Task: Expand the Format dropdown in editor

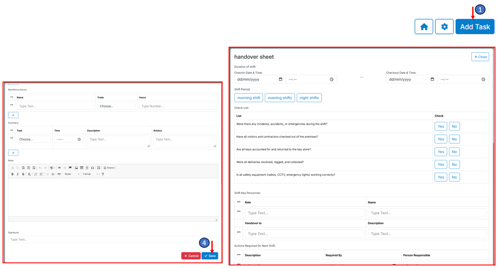Action: [x=90, y=174]
